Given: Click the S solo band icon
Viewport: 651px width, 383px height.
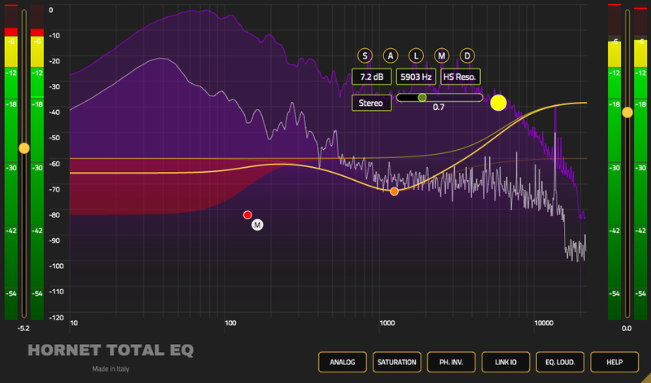Looking at the screenshot, I should tap(365, 55).
